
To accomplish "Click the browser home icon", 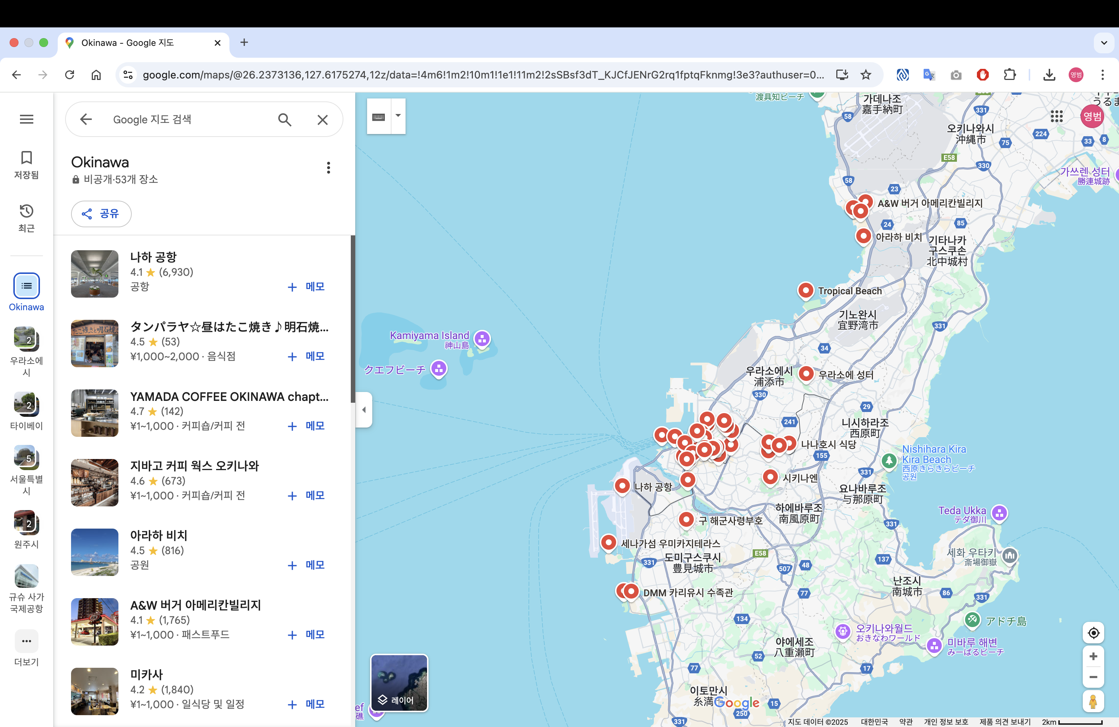I will [x=96, y=74].
